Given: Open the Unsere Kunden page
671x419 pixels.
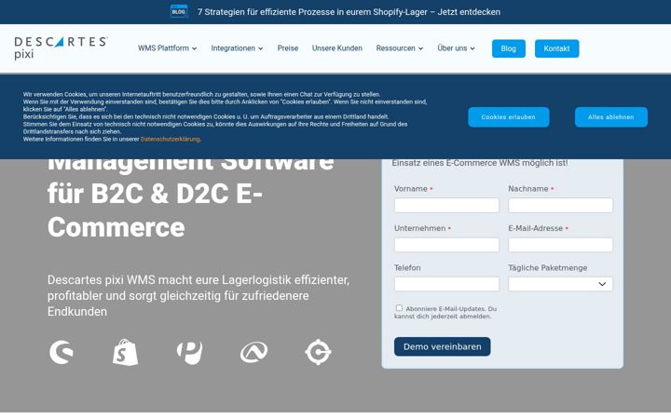Looking at the screenshot, I should tap(337, 48).
